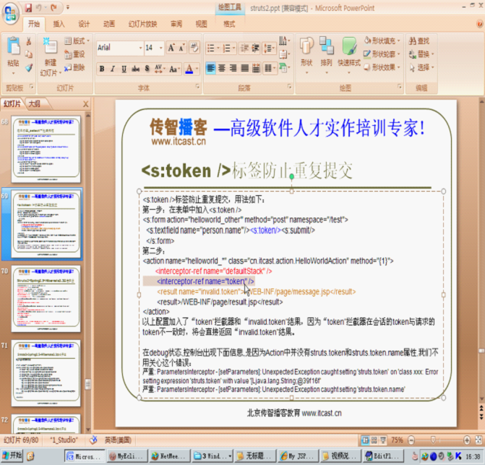Open the font size 14 dropdown

click(161, 48)
